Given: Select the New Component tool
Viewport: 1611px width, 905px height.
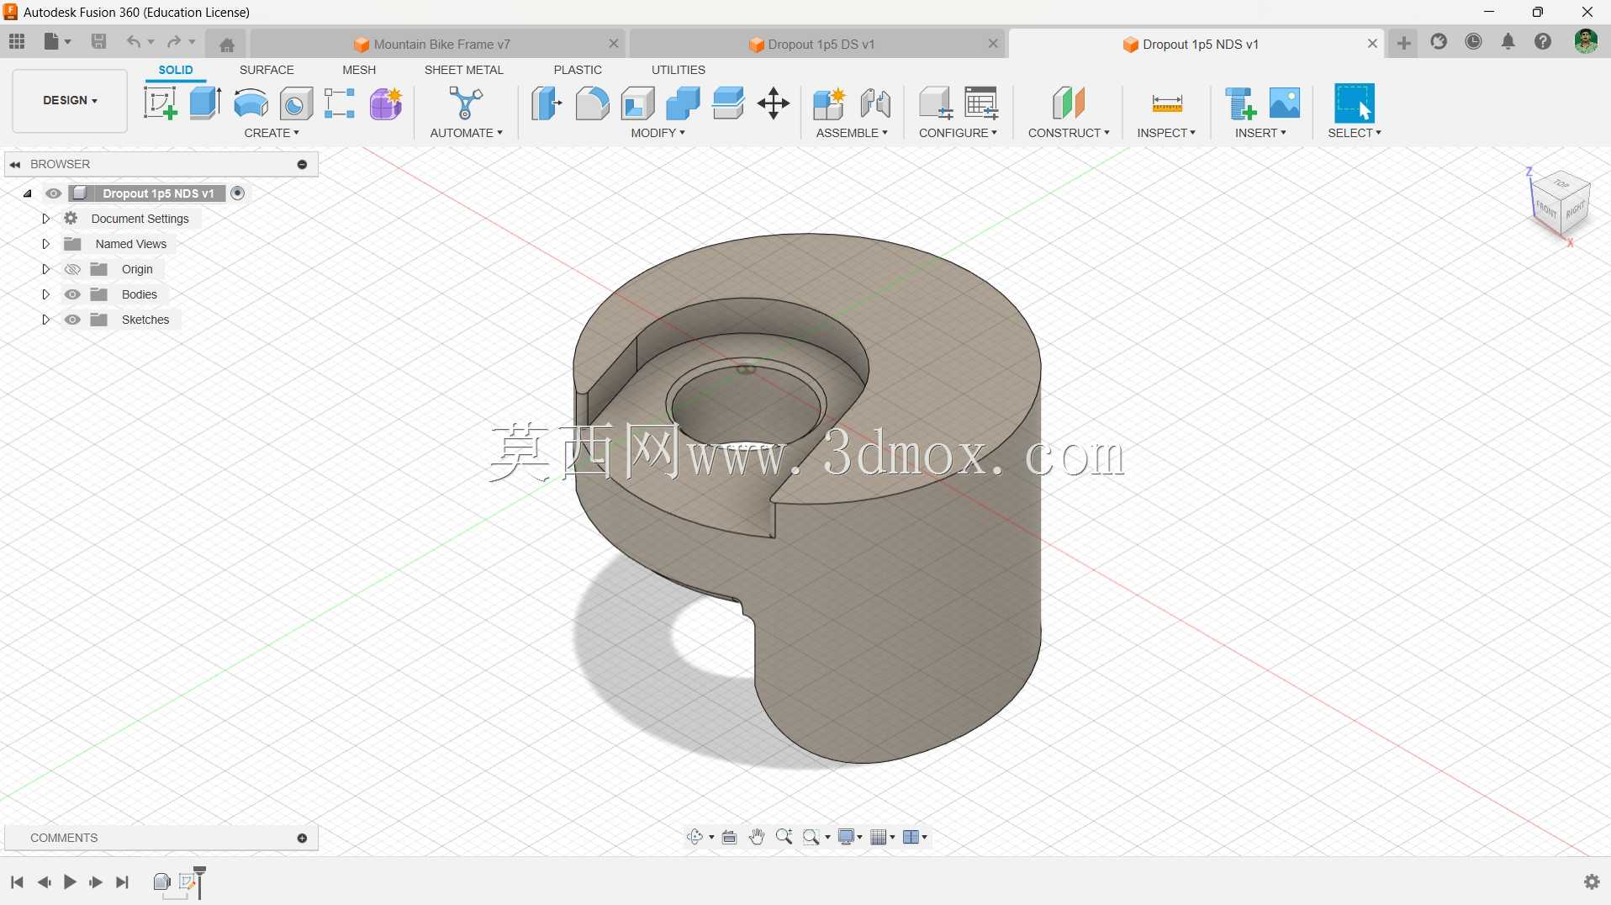Looking at the screenshot, I should pyautogui.click(x=829, y=103).
